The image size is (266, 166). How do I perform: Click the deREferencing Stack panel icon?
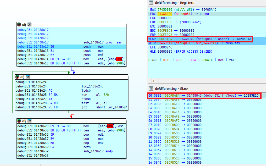(x=151, y=88)
